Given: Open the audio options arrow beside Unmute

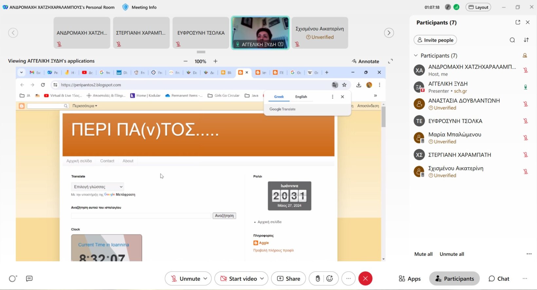Looking at the screenshot, I should pos(205,279).
